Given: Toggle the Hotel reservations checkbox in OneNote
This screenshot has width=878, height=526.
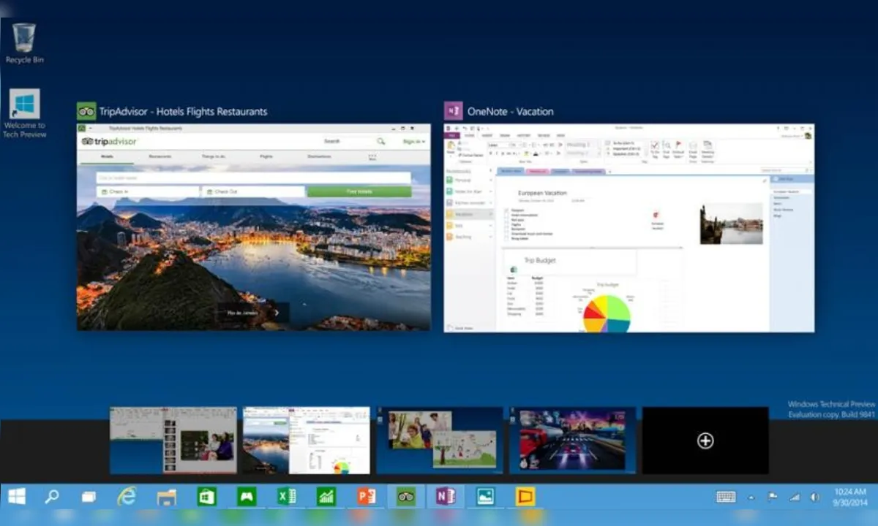Looking at the screenshot, I should pyautogui.click(x=507, y=215).
